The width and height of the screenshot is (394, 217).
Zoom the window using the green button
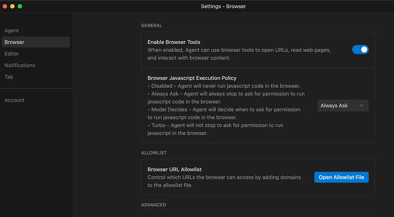19,6
